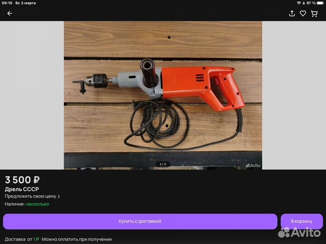Open the share menu for this listing
This screenshot has height=244, width=326.
click(x=292, y=14)
